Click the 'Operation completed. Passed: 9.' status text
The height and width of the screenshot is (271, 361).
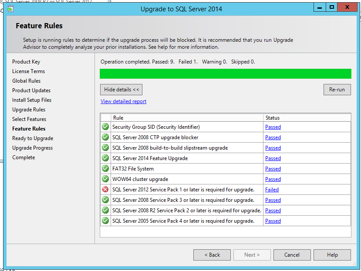138,62
